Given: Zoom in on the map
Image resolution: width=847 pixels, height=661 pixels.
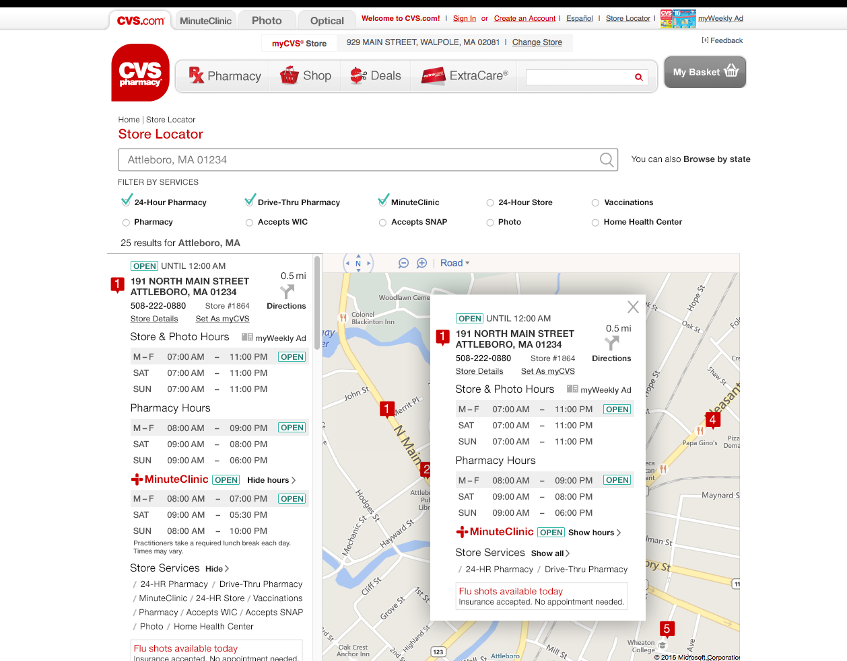Looking at the screenshot, I should coord(421,263).
